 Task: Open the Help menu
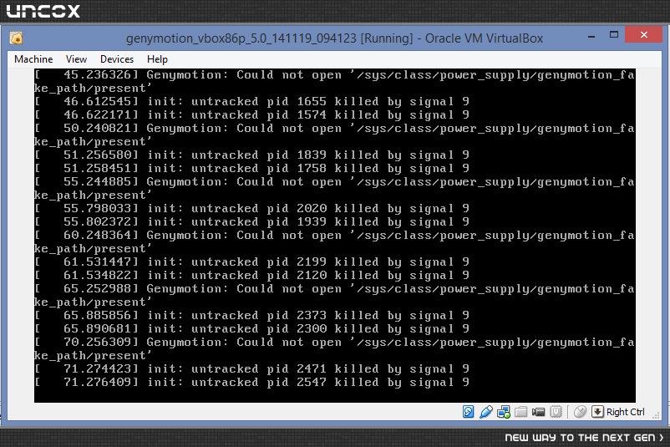coord(157,59)
